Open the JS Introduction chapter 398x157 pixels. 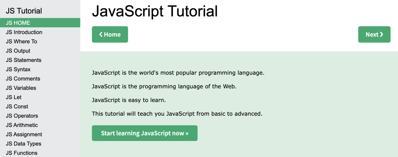[24, 32]
